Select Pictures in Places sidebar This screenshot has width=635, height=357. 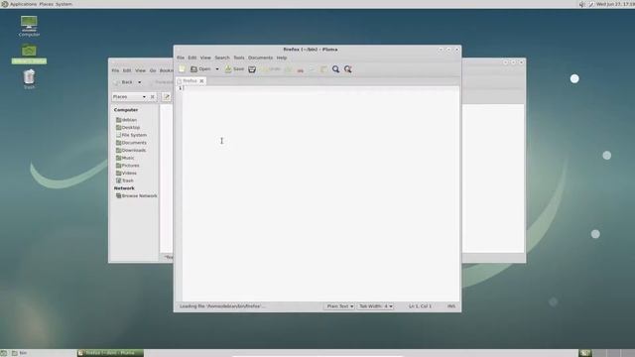(128, 166)
